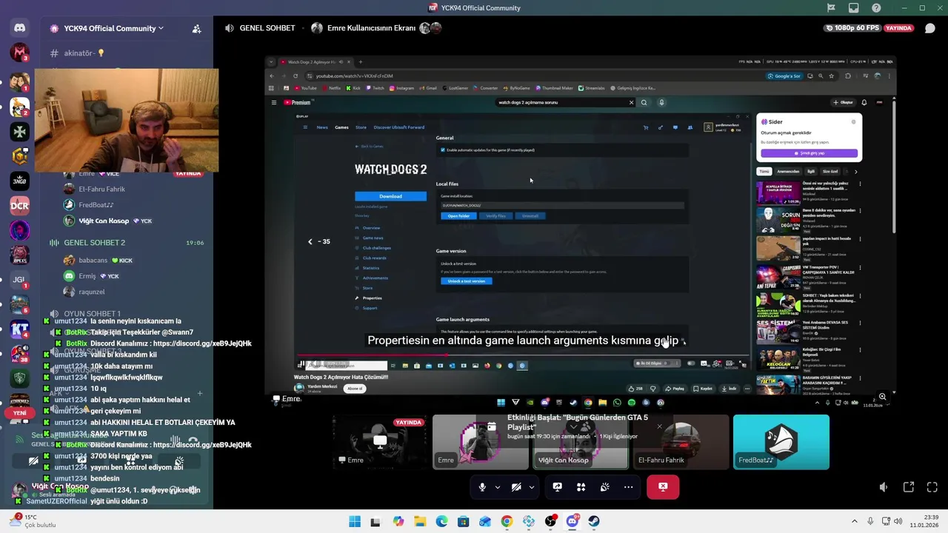Select Yiğit Can Kasap participant tile
This screenshot has height=533, width=948.
[x=581, y=442]
